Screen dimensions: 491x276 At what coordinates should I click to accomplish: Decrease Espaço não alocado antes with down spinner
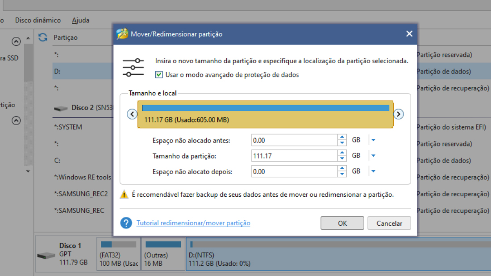coord(342,143)
